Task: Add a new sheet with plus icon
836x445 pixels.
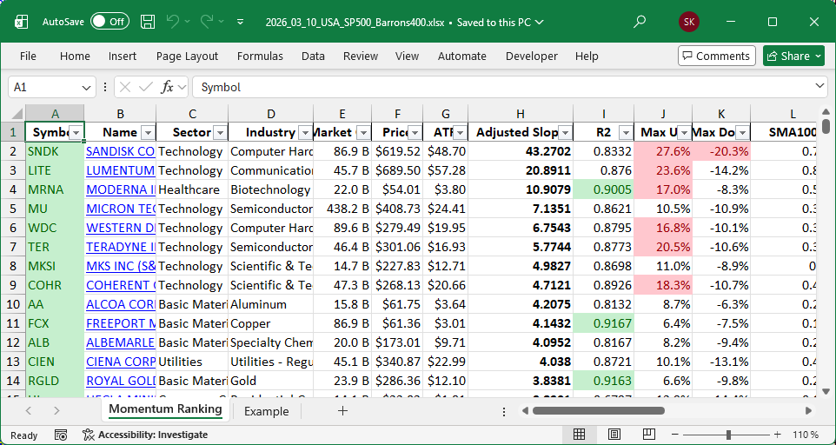Action: click(342, 411)
